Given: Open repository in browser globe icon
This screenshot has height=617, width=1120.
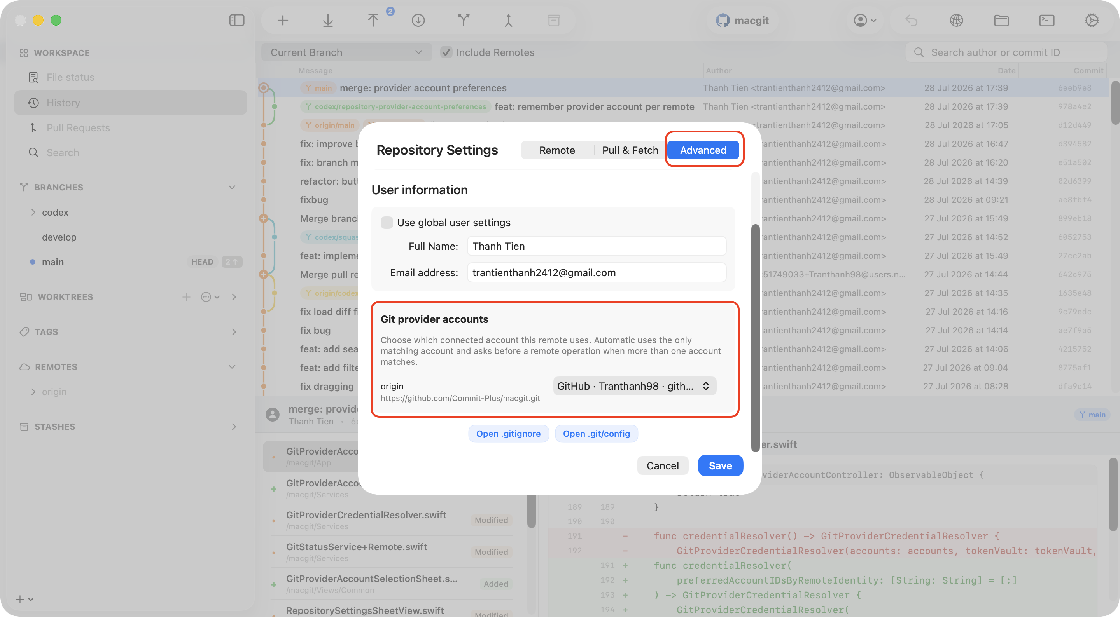Looking at the screenshot, I should 957,21.
